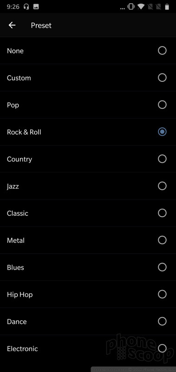Tap the selected Rock & Roll radio button
Viewport: 176px width, 372px height.
(162, 132)
